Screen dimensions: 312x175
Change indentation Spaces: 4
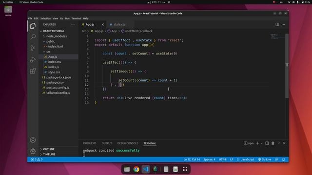point(209,159)
